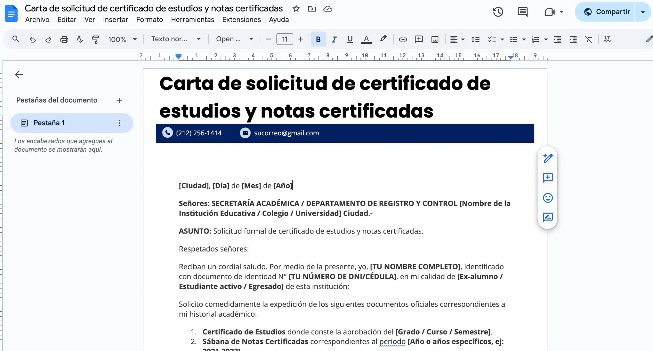Clear formatting with the clear format icon
Image resolution: width=653 pixels, height=351 pixels.
589,39
